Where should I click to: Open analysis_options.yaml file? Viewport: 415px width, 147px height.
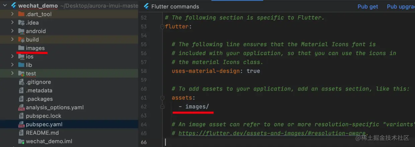coord(55,107)
